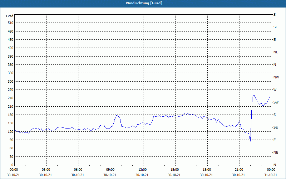Click the 18:00 time axis label

pos(207,170)
